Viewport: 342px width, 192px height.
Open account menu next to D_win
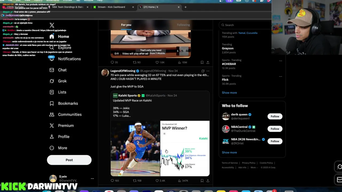[x=92, y=179]
